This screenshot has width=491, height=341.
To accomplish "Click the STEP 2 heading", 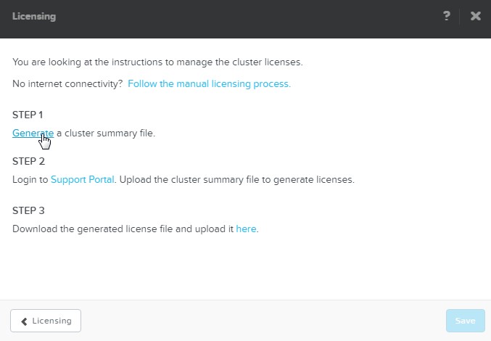I will [x=28, y=161].
